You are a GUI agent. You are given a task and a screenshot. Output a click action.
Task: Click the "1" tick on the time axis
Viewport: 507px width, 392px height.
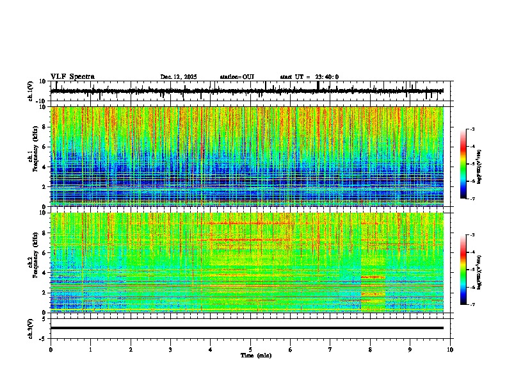click(x=90, y=350)
